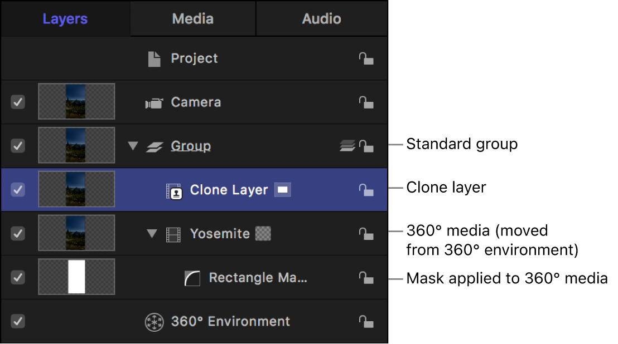Image resolution: width=618 pixels, height=344 pixels.
Task: Disable the Camera layer activation checkbox
Action: 17,102
